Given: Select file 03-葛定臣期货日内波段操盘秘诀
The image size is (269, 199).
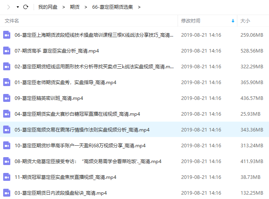Looking at the screenshot, I should (x=61, y=193).
